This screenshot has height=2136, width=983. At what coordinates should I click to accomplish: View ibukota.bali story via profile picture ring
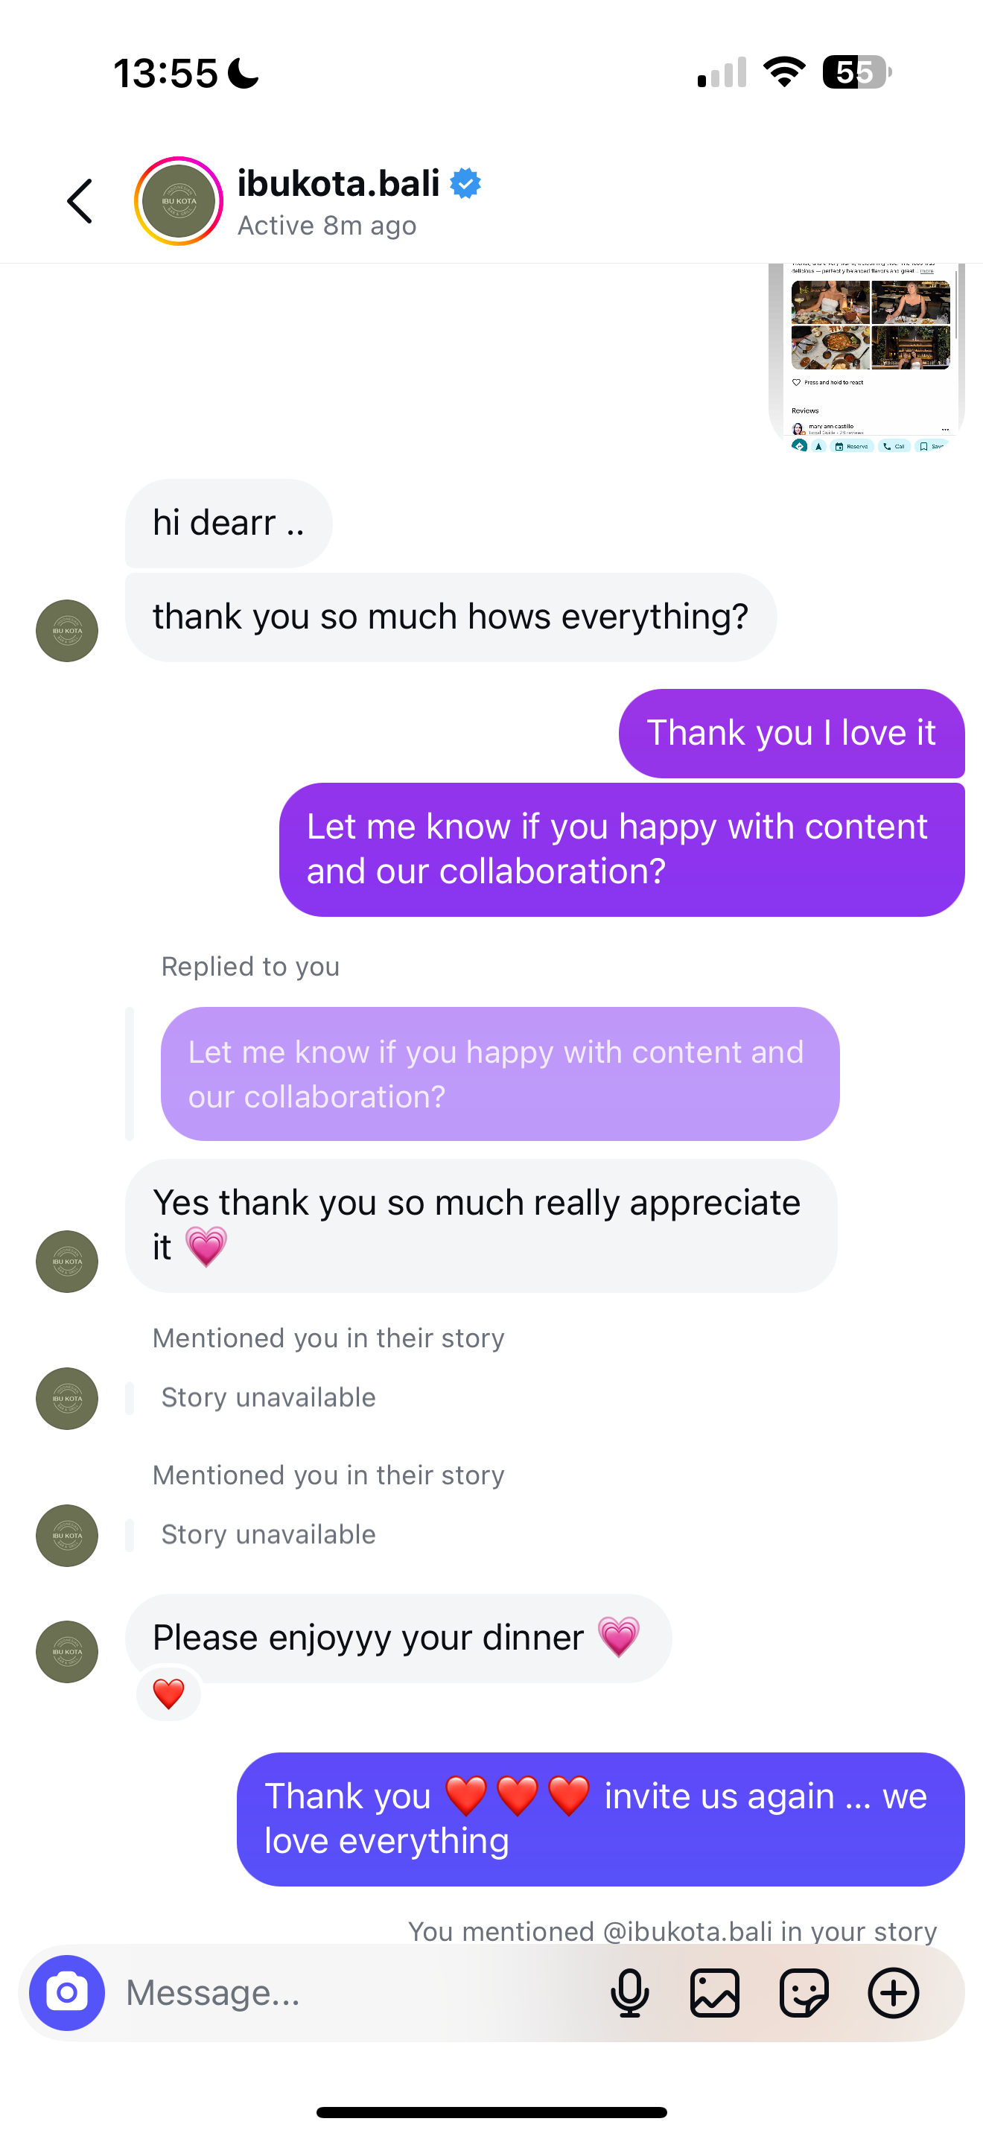click(179, 202)
